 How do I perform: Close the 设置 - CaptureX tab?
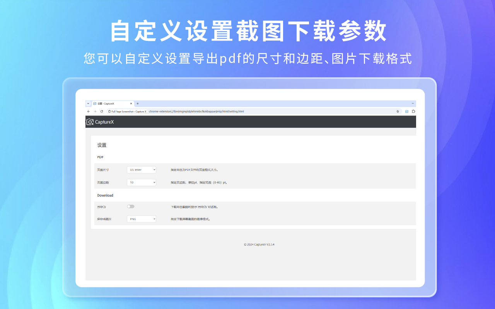131,104
